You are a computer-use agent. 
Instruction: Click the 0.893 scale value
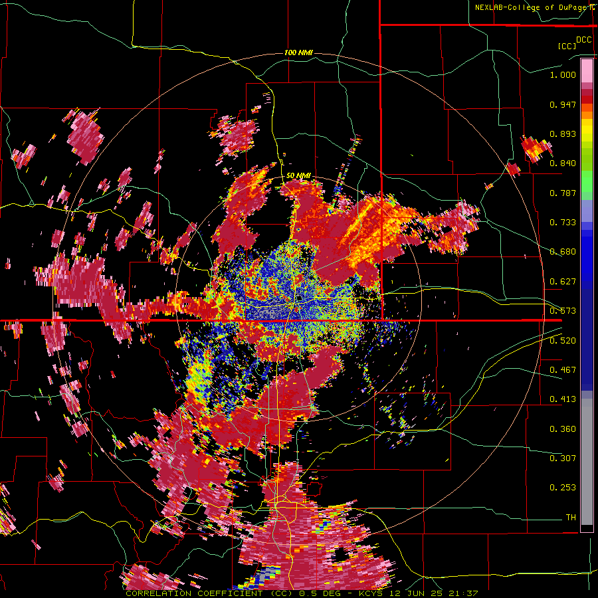pyautogui.click(x=563, y=134)
